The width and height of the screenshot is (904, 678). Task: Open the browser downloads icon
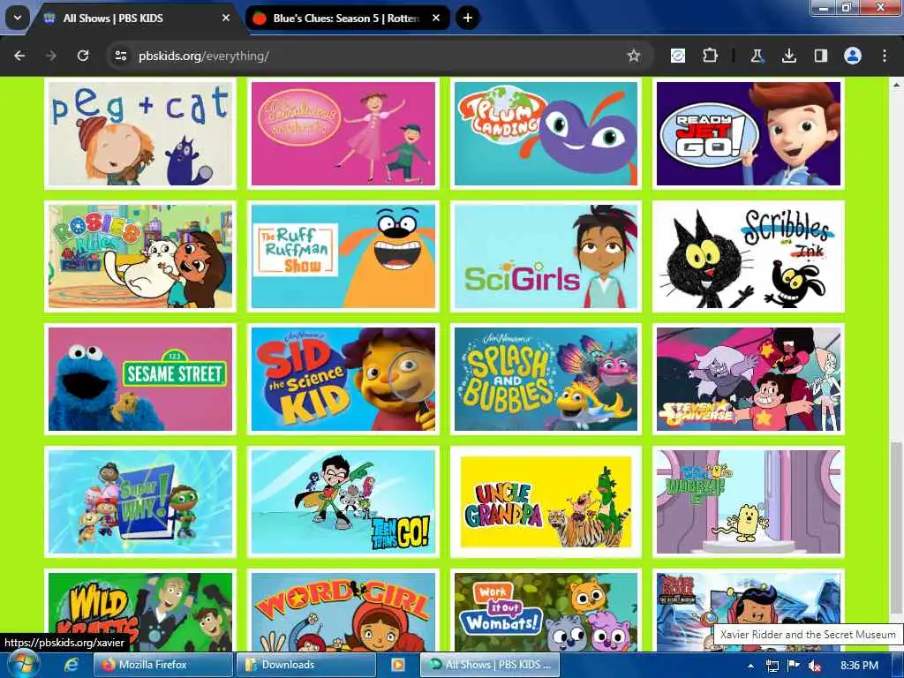[788, 56]
